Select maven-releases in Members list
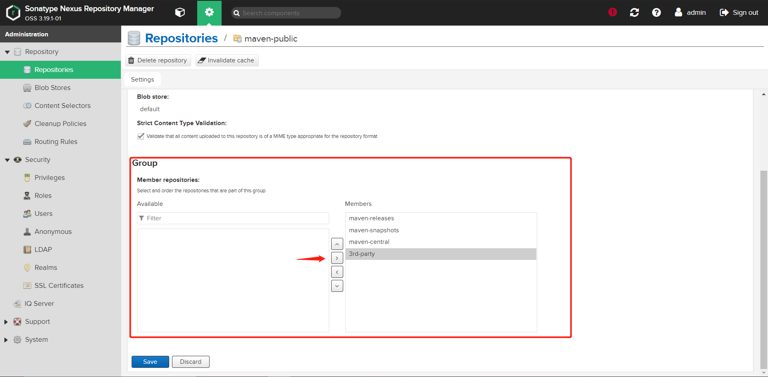 click(441, 218)
